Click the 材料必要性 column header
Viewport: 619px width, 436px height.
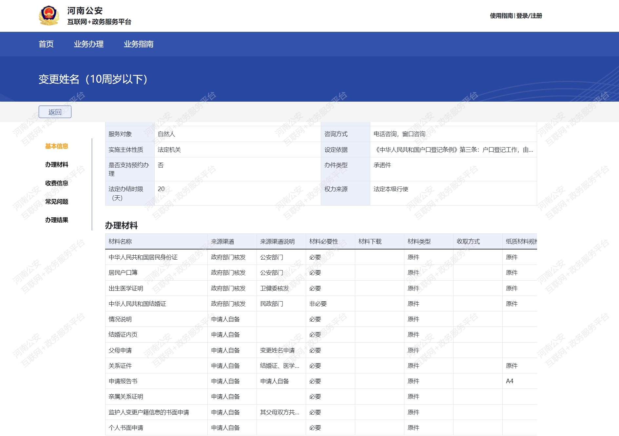[323, 242]
